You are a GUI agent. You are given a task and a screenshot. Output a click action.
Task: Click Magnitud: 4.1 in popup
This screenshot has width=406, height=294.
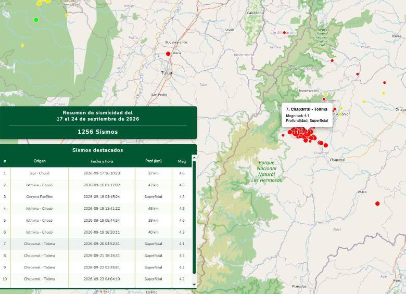coord(298,116)
